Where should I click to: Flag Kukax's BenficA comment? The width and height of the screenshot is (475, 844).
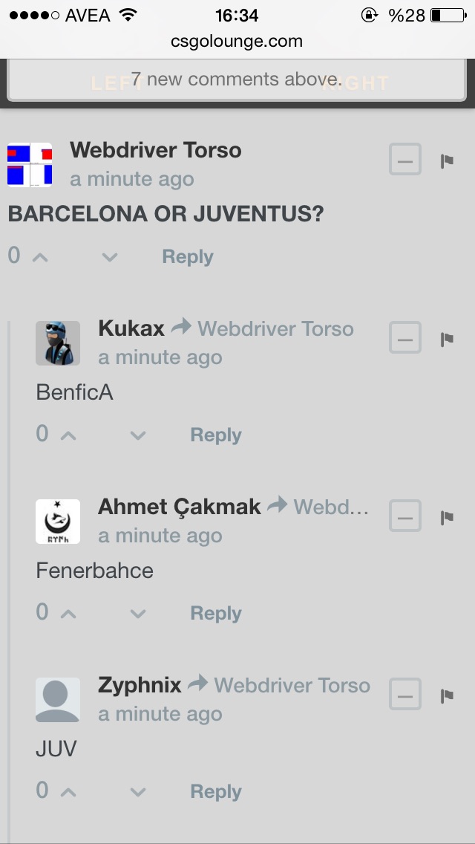point(447,339)
